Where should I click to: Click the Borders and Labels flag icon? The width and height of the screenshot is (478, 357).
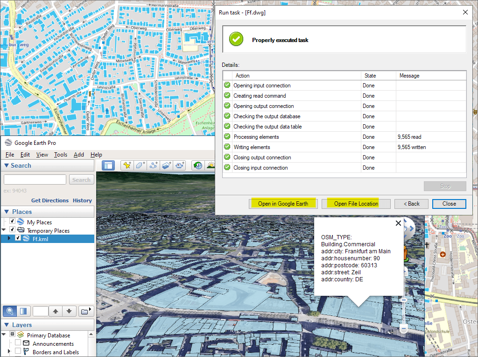coord(26,351)
